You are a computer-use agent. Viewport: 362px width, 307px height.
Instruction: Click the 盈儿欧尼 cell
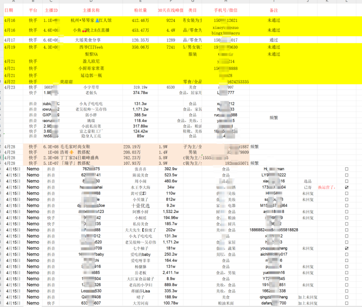coord(91,61)
